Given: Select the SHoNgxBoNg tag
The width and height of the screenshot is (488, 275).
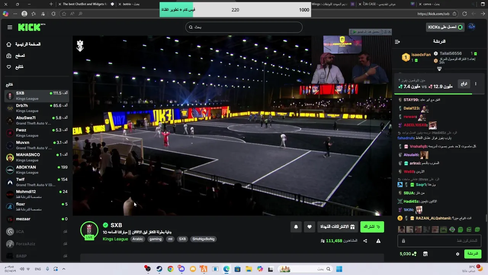Looking at the screenshot, I should (x=204, y=239).
